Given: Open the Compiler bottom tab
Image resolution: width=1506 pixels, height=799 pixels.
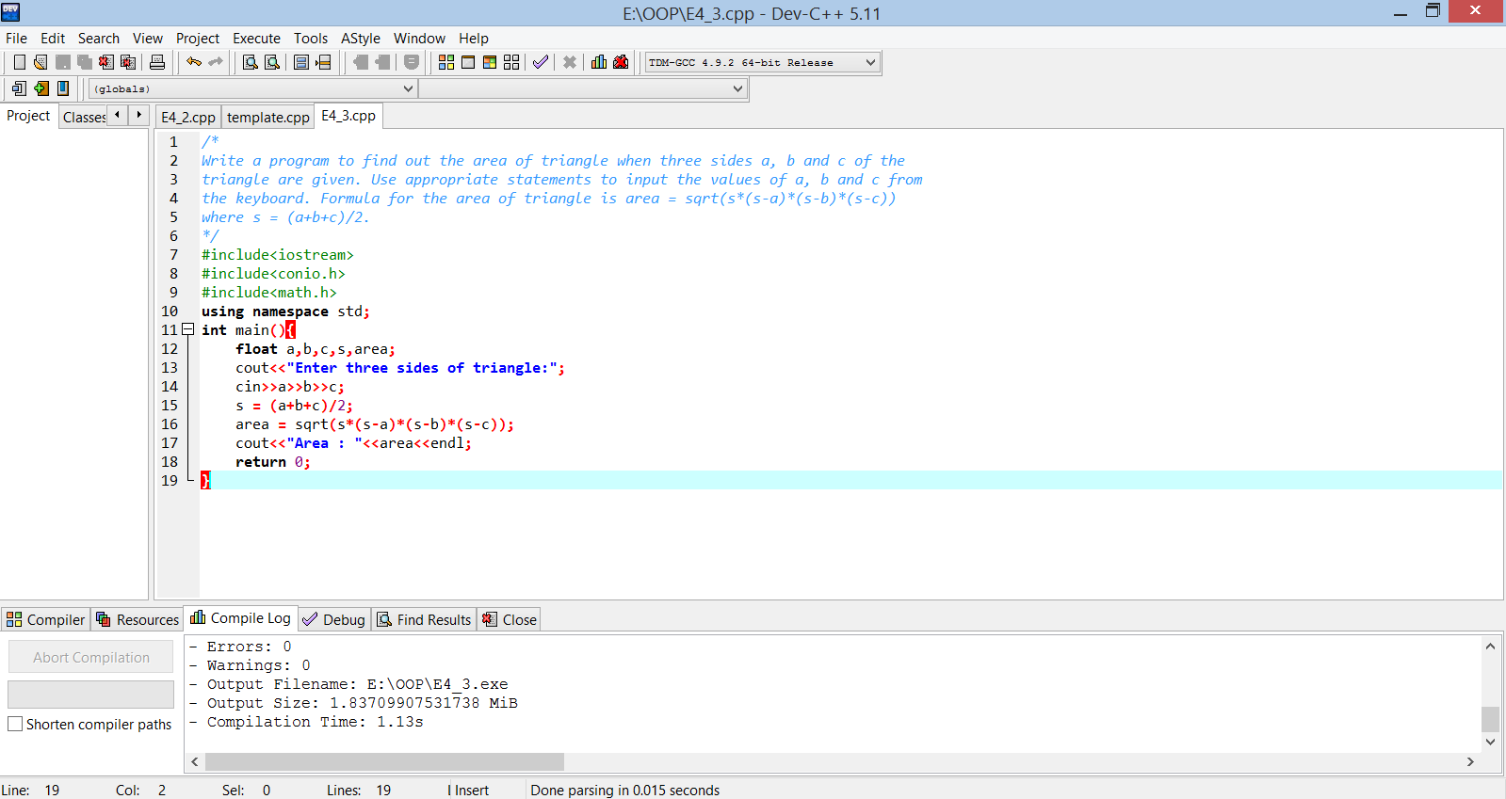Looking at the screenshot, I should point(45,619).
